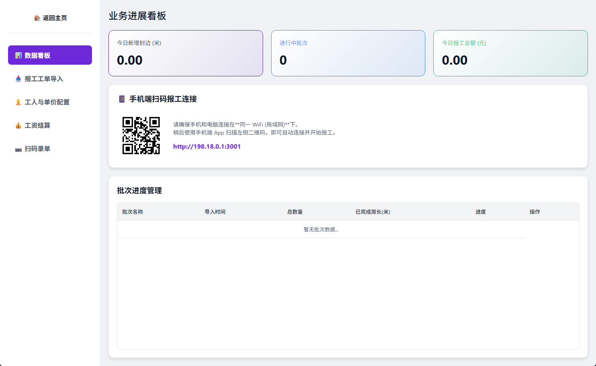This screenshot has width=596, height=366.
Task: Select the 进行中批次 card
Action: (x=348, y=53)
